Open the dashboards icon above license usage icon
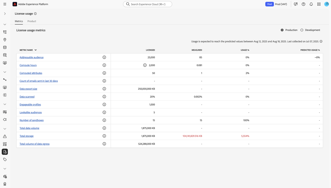 [x=5, y=144]
